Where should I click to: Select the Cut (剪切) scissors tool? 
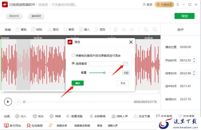[x=53, y=30]
